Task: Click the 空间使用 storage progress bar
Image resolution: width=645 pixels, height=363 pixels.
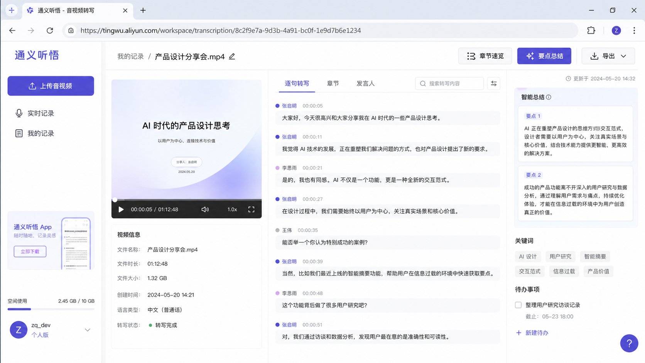Action: tap(51, 309)
